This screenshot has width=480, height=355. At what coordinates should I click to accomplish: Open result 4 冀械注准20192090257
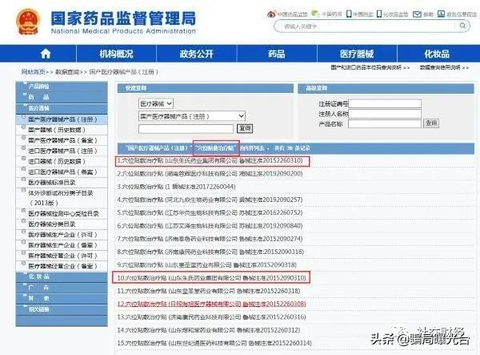point(210,200)
